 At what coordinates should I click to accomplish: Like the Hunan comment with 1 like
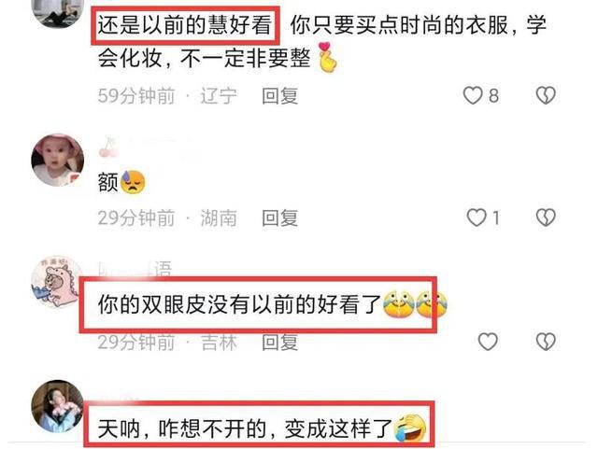[477, 217]
